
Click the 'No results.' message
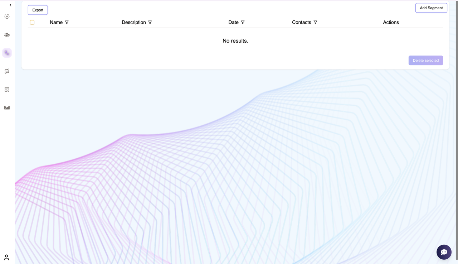tap(235, 41)
